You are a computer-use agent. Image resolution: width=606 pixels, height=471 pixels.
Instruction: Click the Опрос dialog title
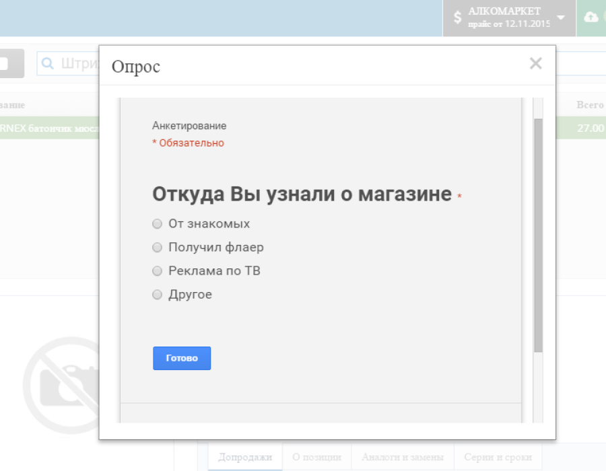point(135,67)
